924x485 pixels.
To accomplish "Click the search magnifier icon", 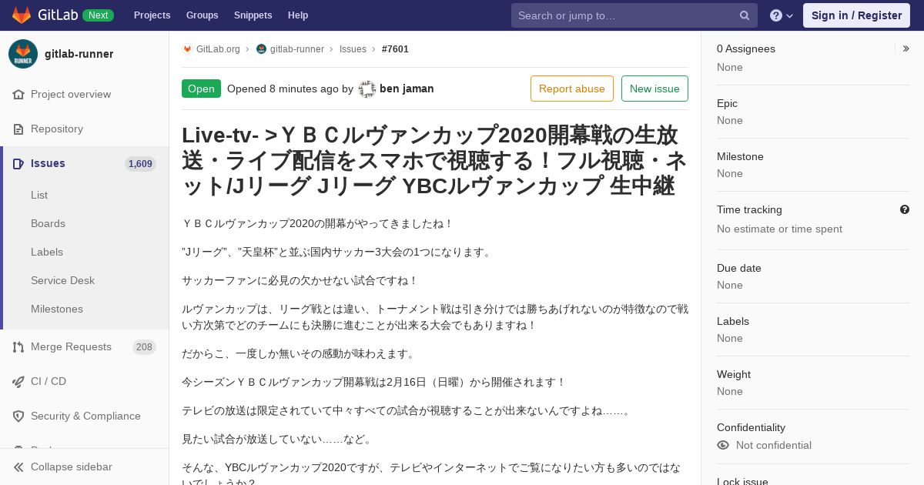I will click(x=745, y=15).
